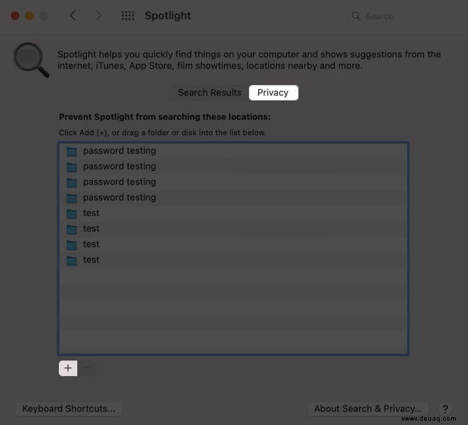Select the Privacy tab
The height and width of the screenshot is (425, 468).
coord(273,93)
